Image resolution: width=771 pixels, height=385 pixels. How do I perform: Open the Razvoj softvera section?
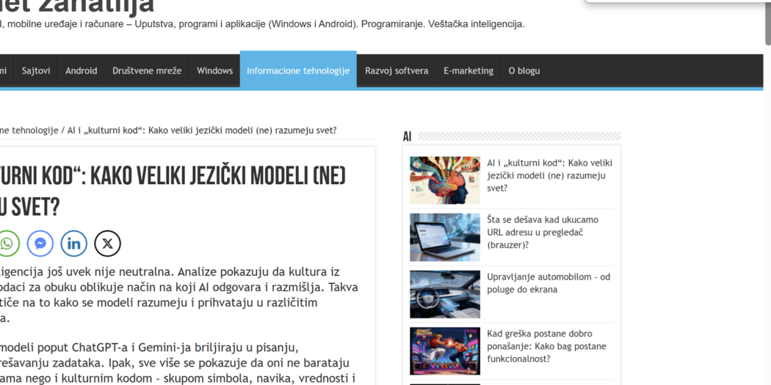pos(396,71)
